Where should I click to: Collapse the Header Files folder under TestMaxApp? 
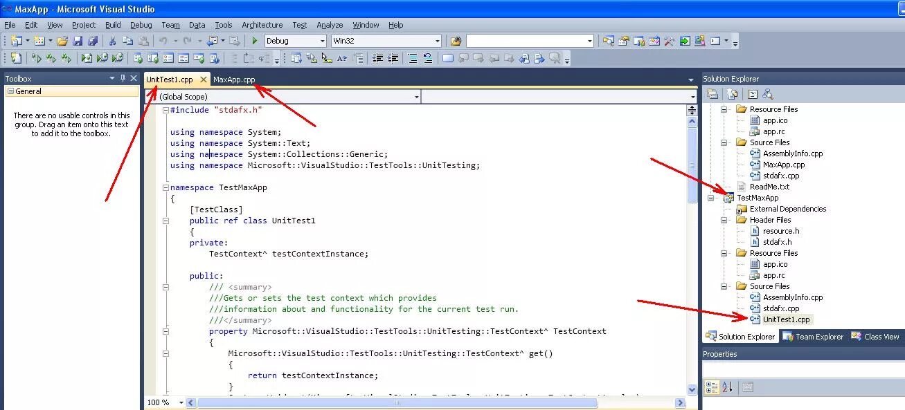(724, 220)
